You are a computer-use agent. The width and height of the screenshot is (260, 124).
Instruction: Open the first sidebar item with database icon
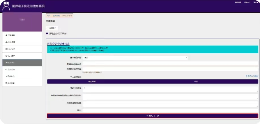[11, 35]
